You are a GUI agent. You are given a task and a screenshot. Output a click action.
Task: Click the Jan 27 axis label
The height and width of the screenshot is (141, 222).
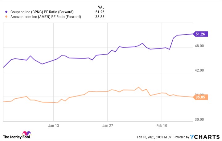tap(108, 126)
